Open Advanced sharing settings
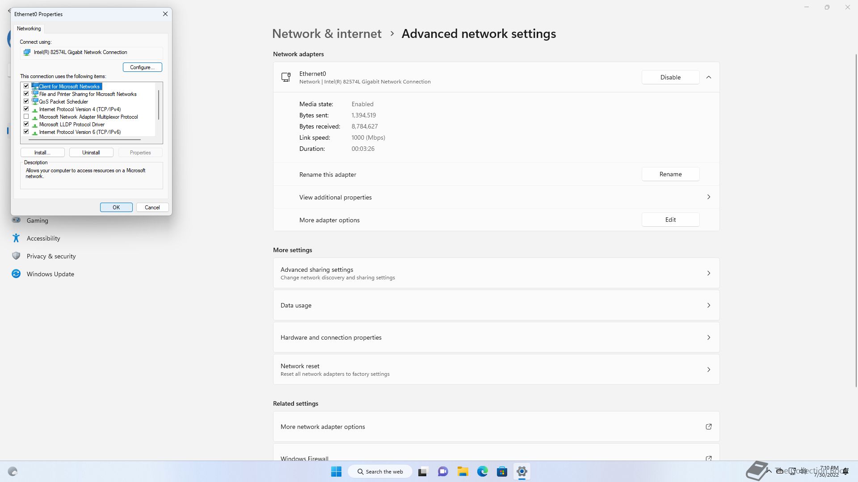The height and width of the screenshot is (482, 858). (496, 273)
